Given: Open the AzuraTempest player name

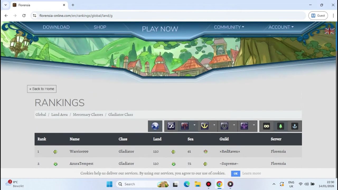Looking at the screenshot, I should [81, 164].
